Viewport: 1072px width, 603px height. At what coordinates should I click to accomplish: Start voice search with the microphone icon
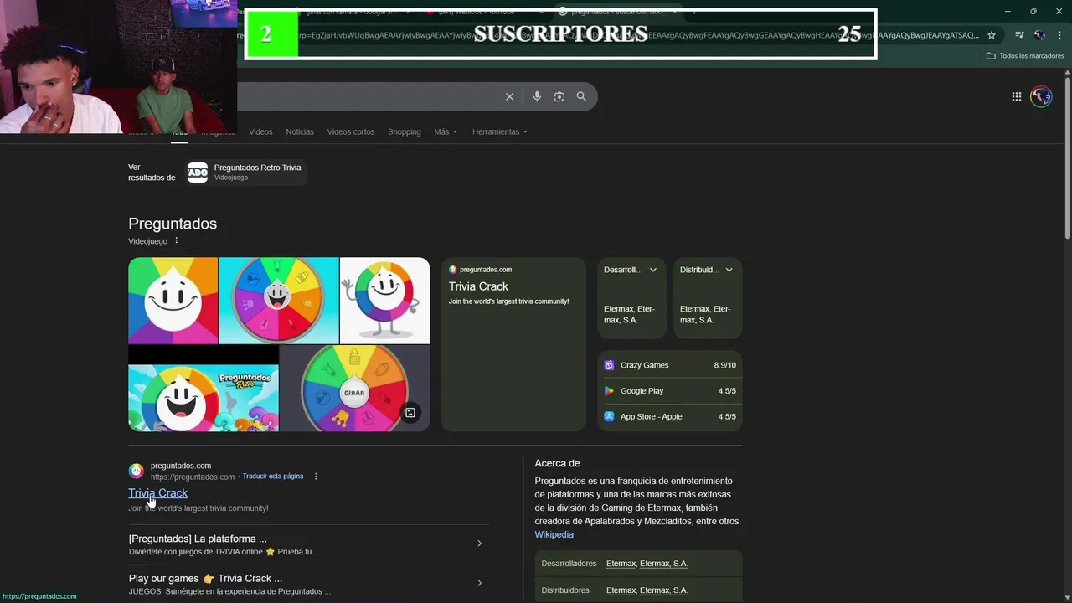click(537, 96)
